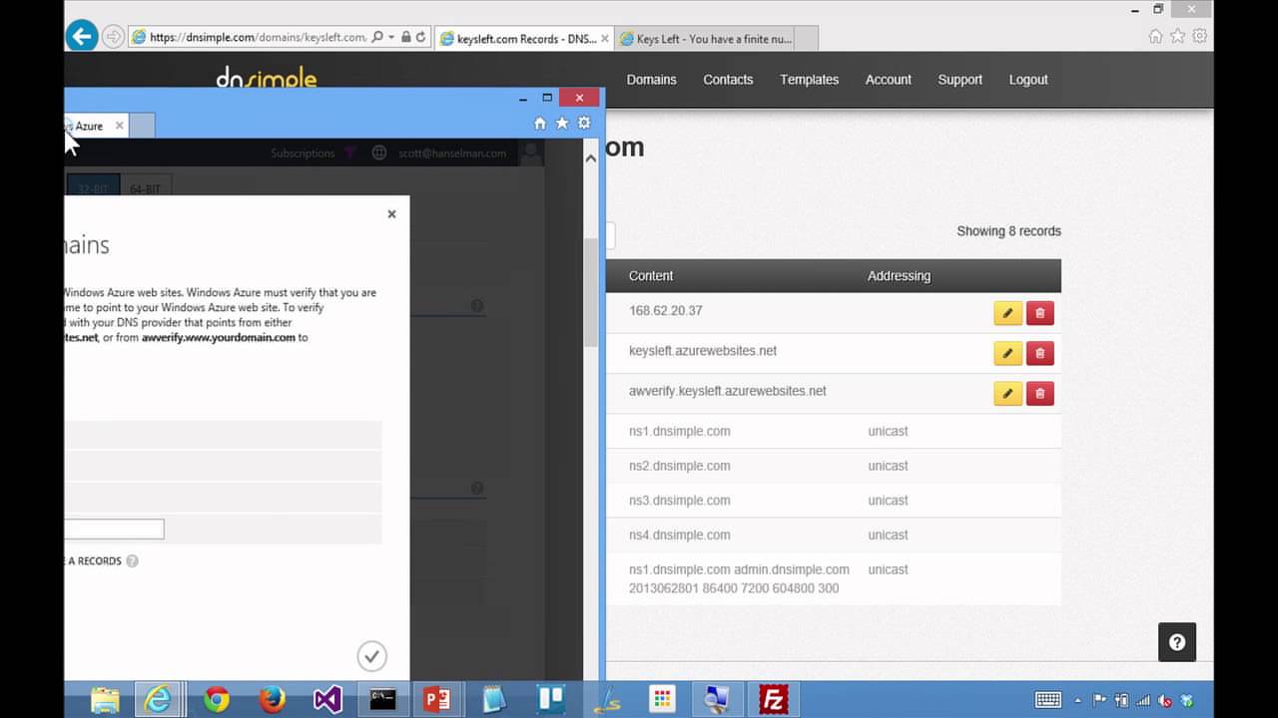
Task: Select the 64-BIT option
Action: click(x=146, y=188)
